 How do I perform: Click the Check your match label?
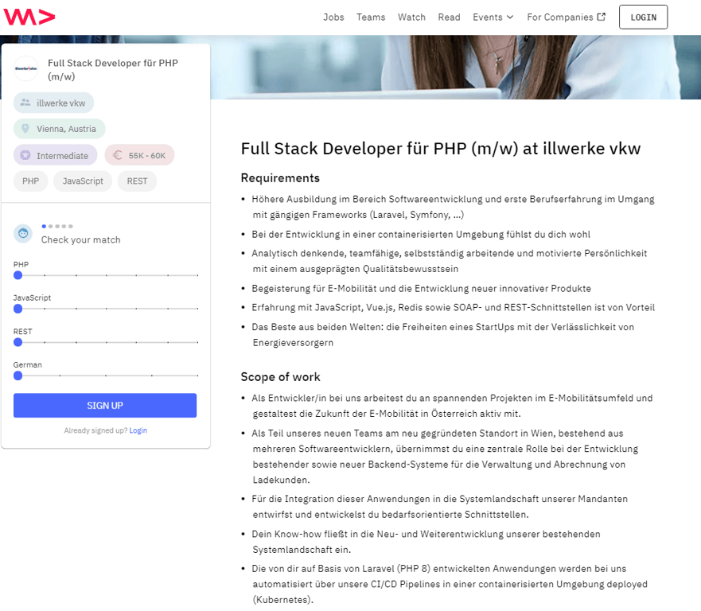pos(81,239)
